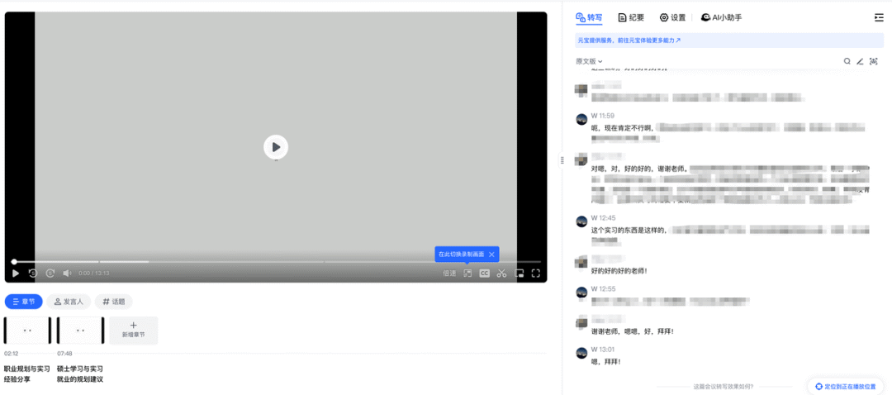Screen dimensions: 892x395
Task: Click the final transcript line 嗯,拜拜!
Action: pos(606,361)
